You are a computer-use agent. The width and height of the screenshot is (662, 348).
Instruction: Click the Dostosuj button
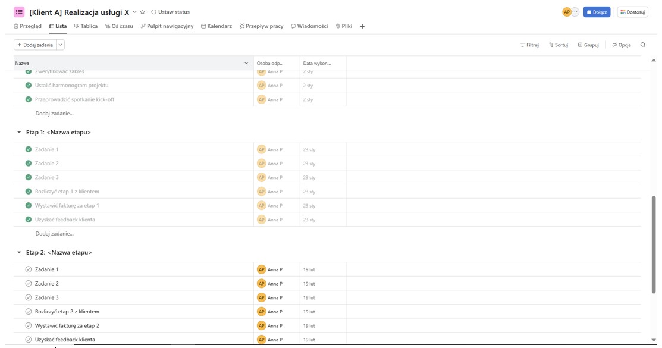coord(632,12)
